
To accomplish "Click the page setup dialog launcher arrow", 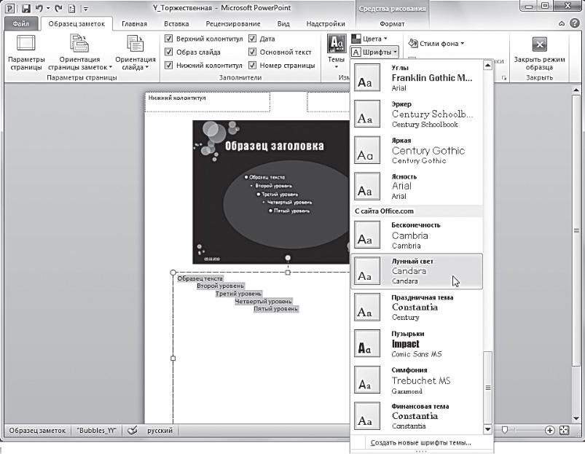I will pos(504,78).
